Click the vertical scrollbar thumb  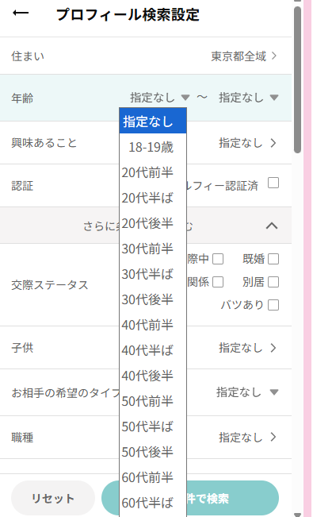click(x=297, y=79)
